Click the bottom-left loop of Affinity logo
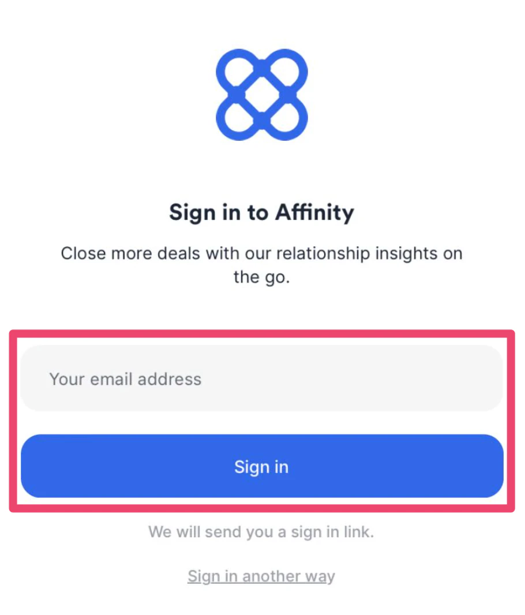 (239, 118)
